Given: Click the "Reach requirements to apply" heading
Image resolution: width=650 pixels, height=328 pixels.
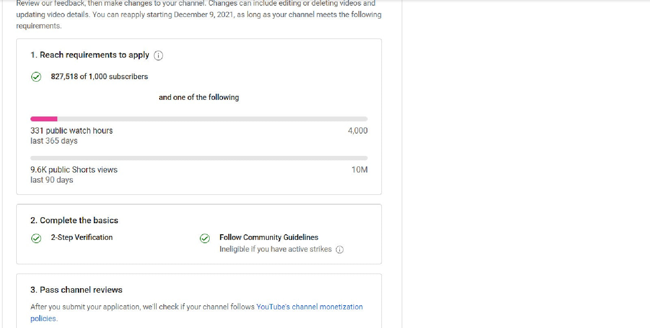Looking at the screenshot, I should (x=90, y=55).
